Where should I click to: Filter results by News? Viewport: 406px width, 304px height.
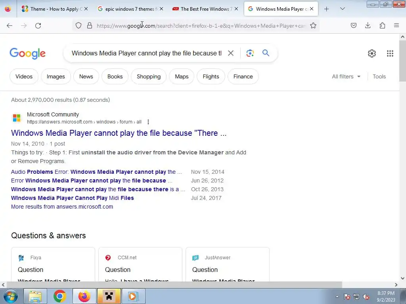click(x=86, y=76)
